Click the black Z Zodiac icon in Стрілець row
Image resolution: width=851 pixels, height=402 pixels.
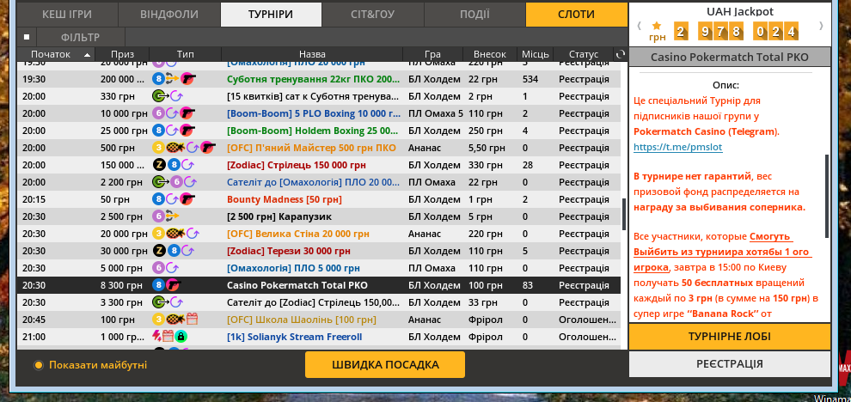[x=158, y=165]
